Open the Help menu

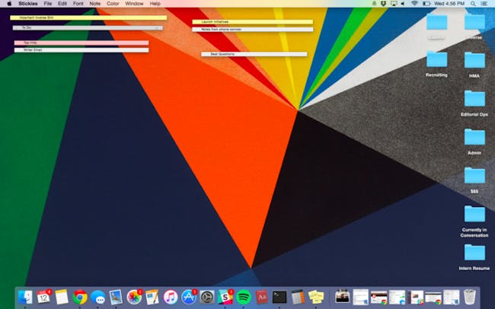[x=155, y=4]
